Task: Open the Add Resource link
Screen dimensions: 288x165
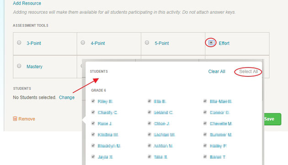Action: tap(27, 3)
